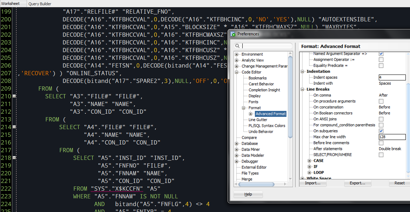Uncheck the On subqueries option
The width and height of the screenshot is (410, 212).
click(x=381, y=131)
